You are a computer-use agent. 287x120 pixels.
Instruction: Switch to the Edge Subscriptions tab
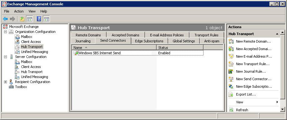[x=149, y=41]
